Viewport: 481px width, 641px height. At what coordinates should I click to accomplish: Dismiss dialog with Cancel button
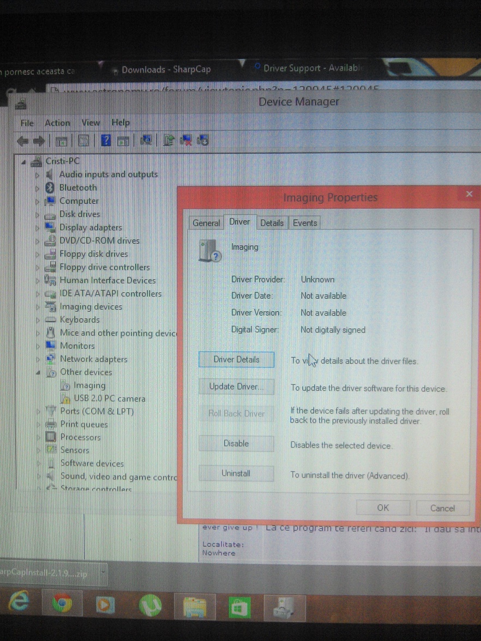[443, 508]
